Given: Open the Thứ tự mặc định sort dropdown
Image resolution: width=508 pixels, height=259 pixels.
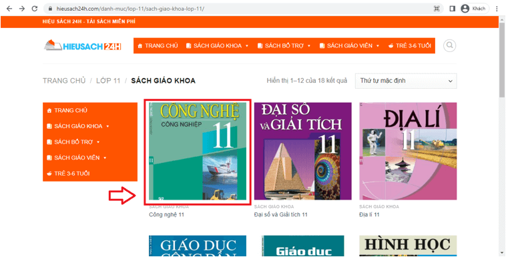Looking at the screenshot, I should pyautogui.click(x=406, y=81).
